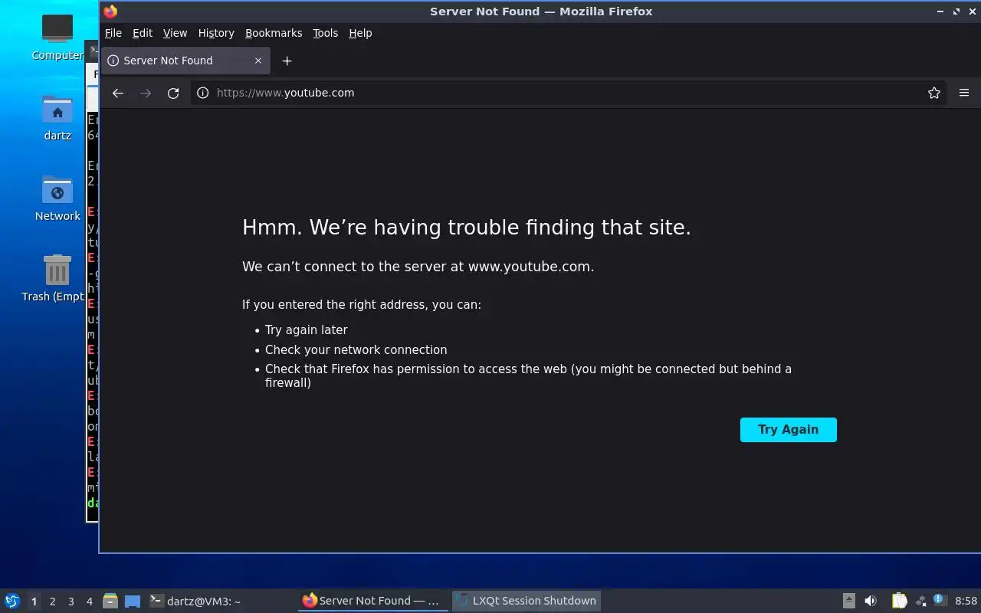
Task: Click the site information icon in address bar
Action: point(202,93)
